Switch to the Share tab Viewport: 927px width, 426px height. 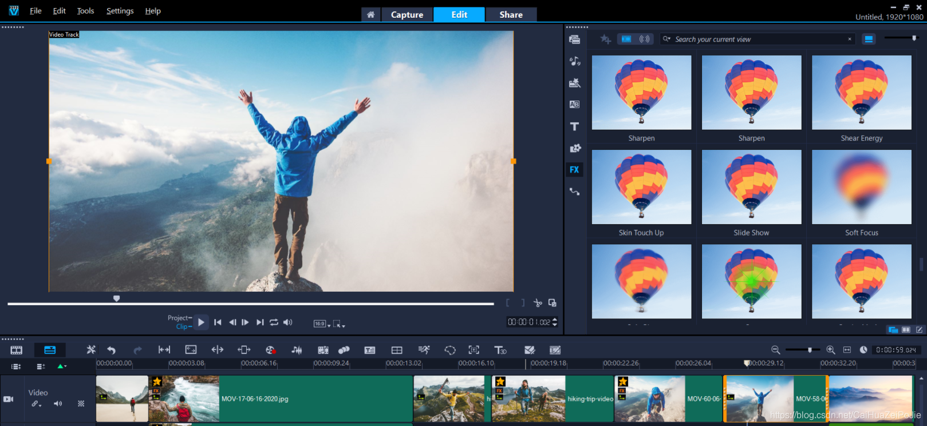511,15
